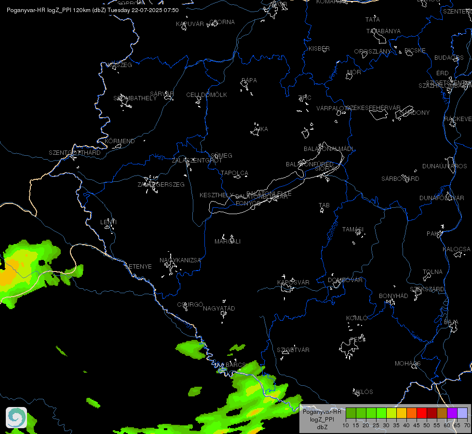Click the yellow 35–40 dBZ legend swatch

click(402, 413)
